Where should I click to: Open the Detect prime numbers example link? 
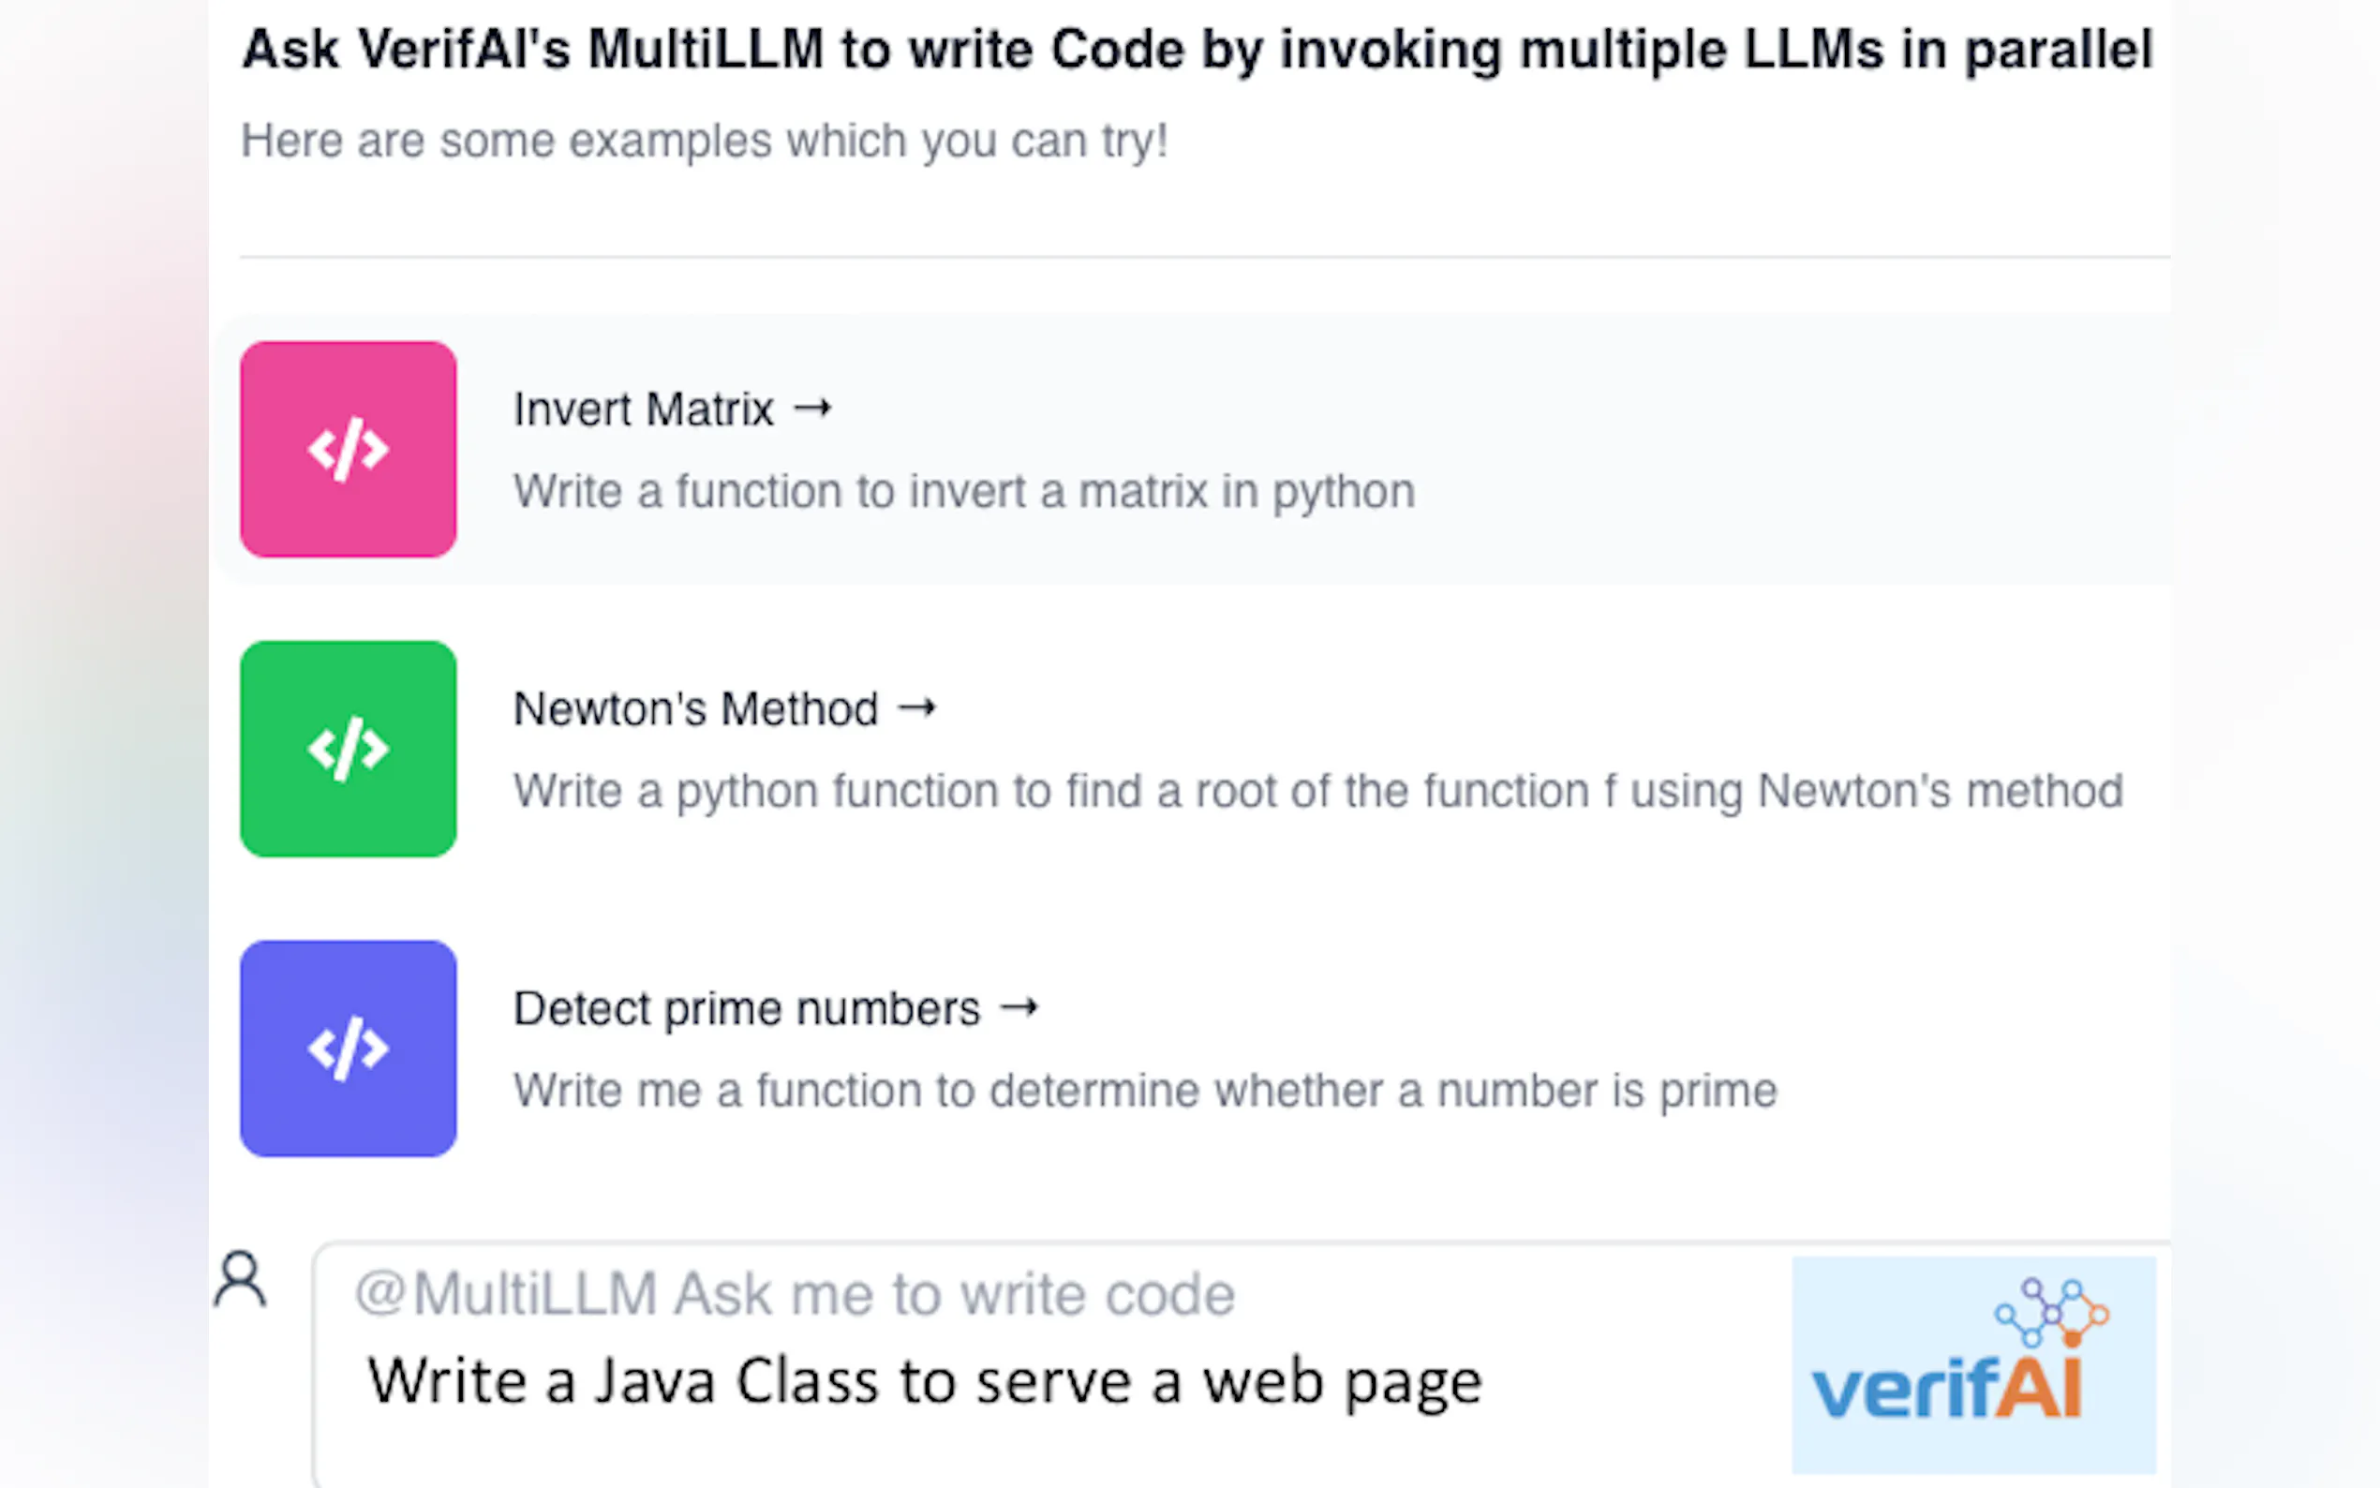[x=747, y=1009]
